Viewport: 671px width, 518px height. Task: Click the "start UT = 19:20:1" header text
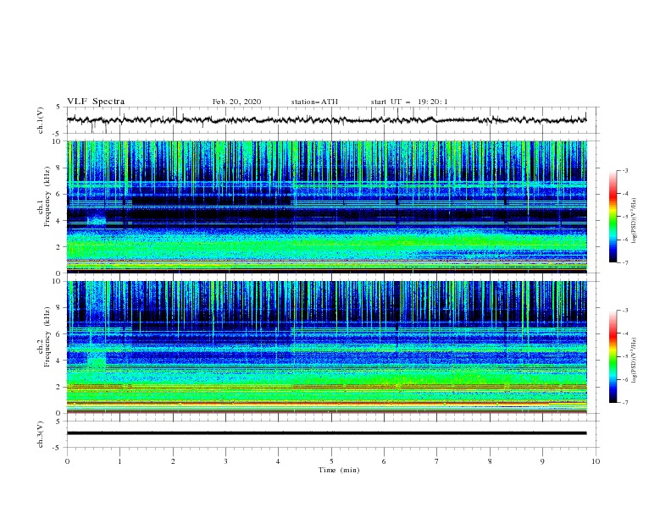pyautogui.click(x=409, y=102)
